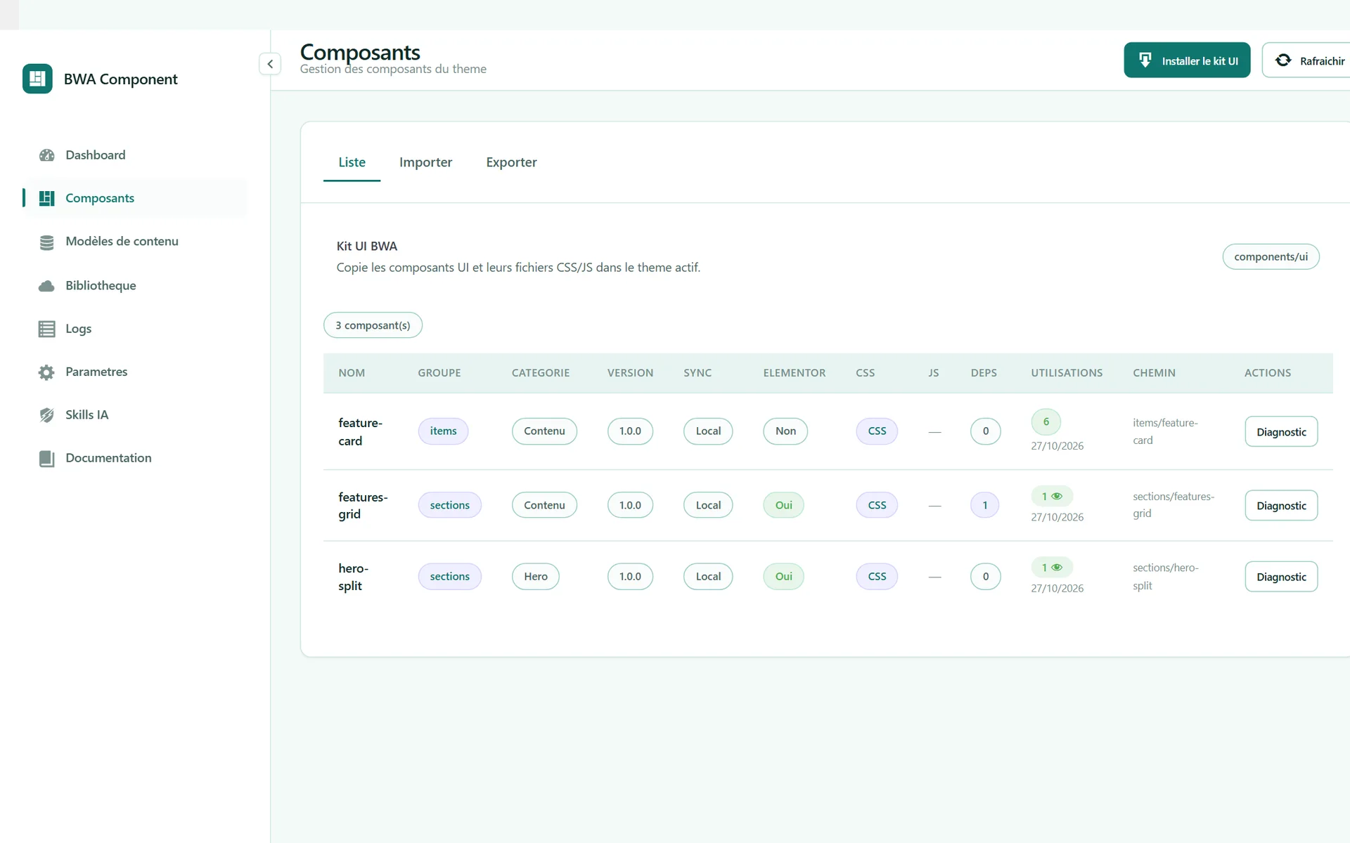Image resolution: width=1350 pixels, height=843 pixels.
Task: Click the Modèles de contenu database icon
Action: (46, 242)
